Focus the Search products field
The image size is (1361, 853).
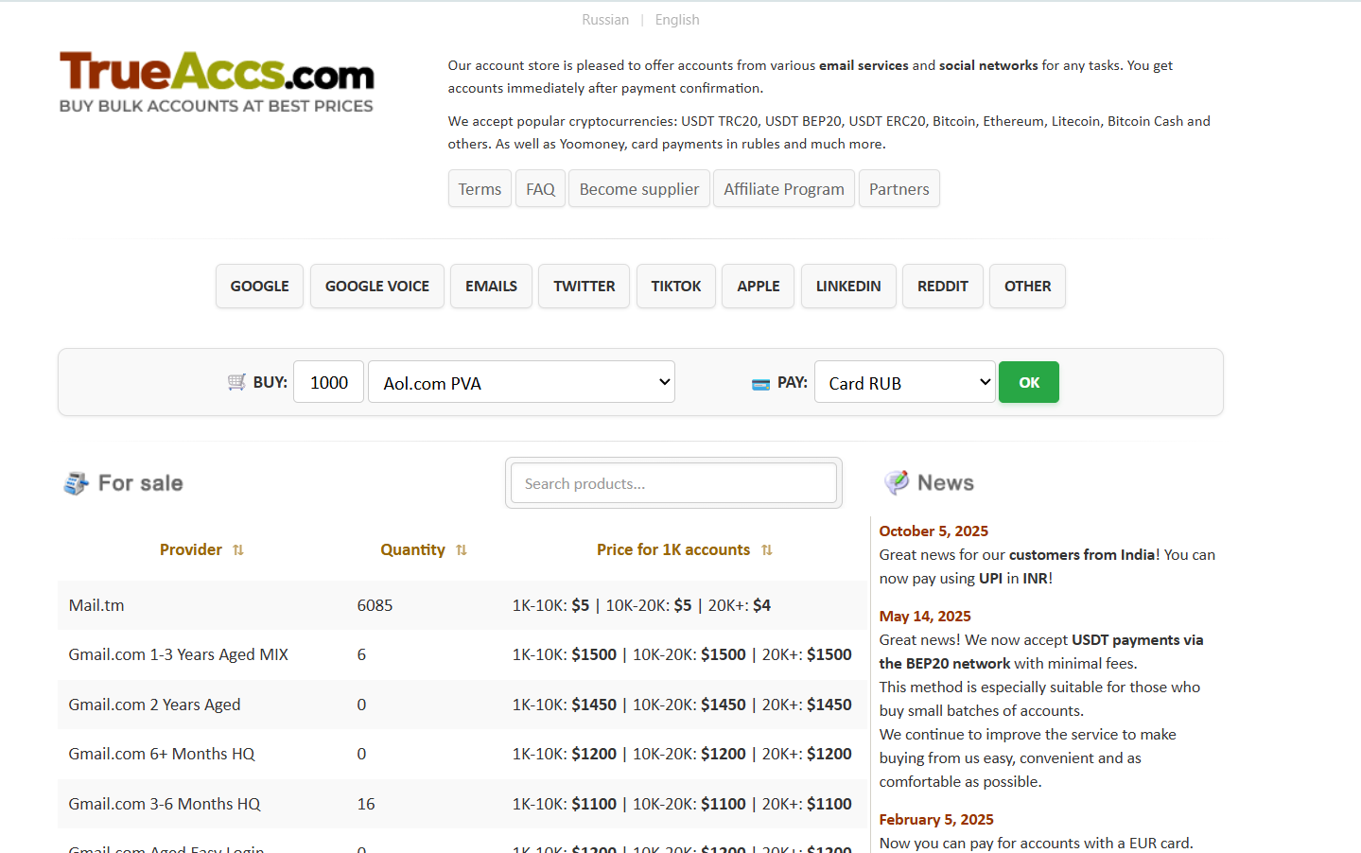pyautogui.click(x=673, y=483)
